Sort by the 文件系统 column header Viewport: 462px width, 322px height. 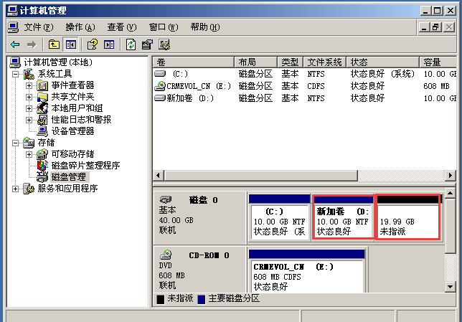click(325, 62)
